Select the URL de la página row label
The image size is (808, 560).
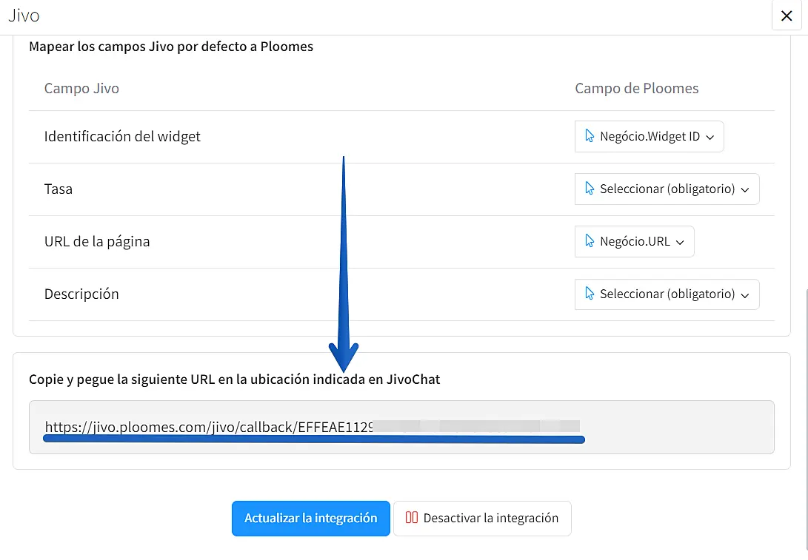point(97,241)
